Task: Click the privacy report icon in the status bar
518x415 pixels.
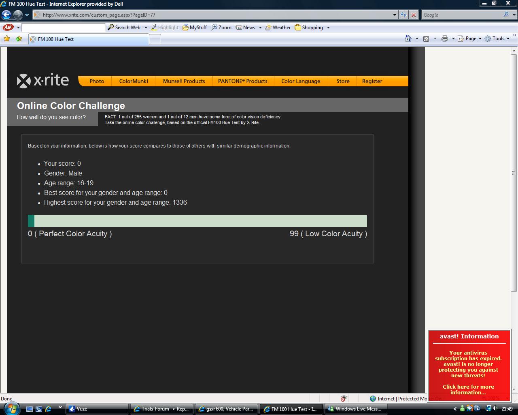Action: (x=344, y=398)
